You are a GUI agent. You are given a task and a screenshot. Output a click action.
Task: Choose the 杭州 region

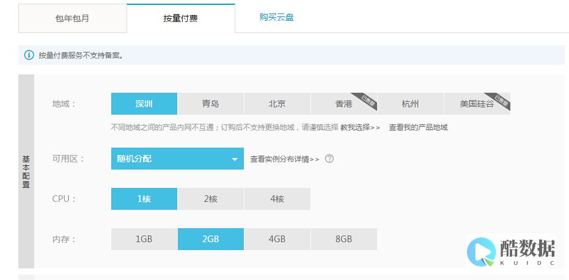[x=411, y=104]
